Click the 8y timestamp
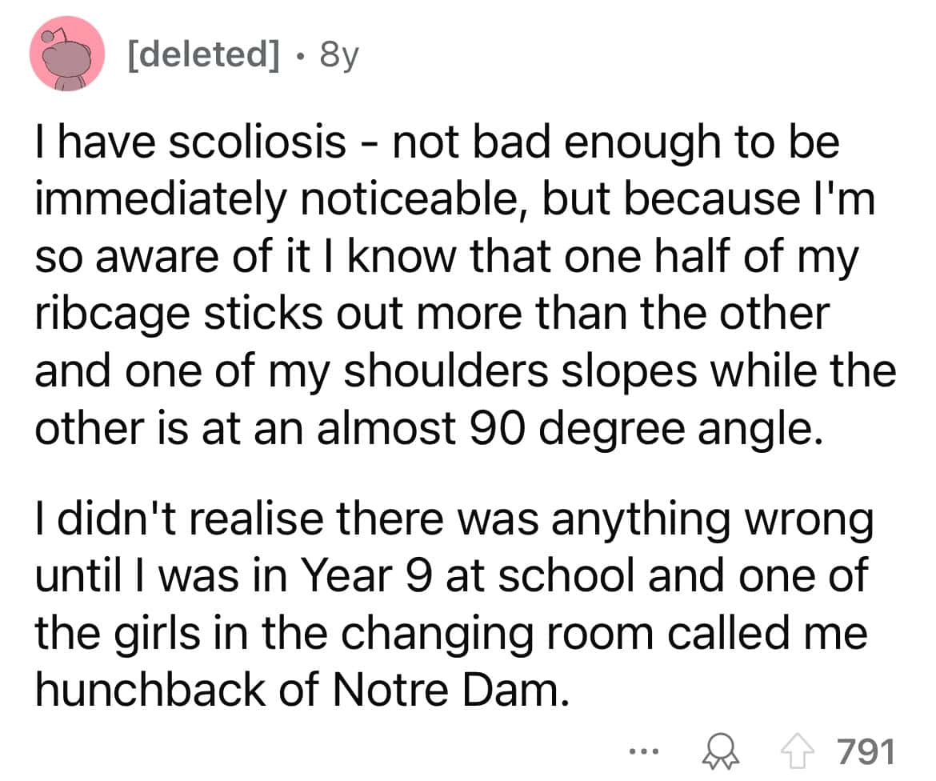The height and width of the screenshot is (781, 936). click(x=338, y=56)
